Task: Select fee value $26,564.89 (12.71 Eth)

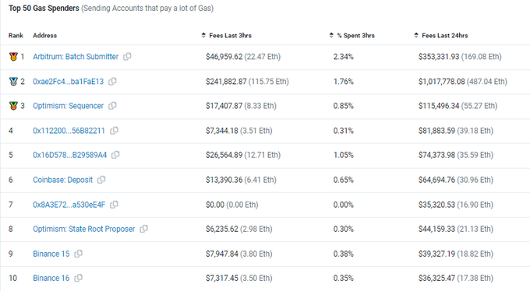Action: [x=243, y=155]
